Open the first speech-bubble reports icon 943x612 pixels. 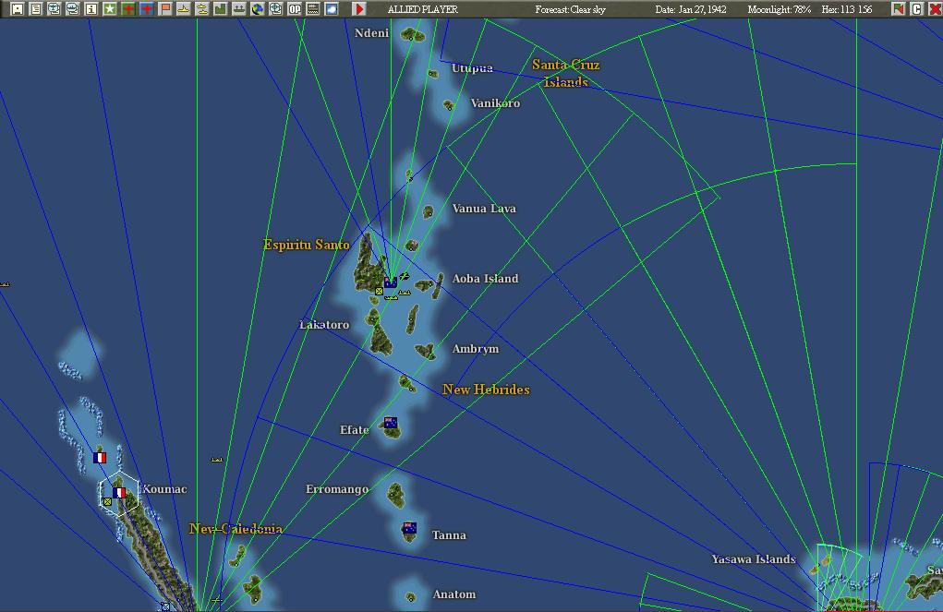pyautogui.click(x=54, y=9)
